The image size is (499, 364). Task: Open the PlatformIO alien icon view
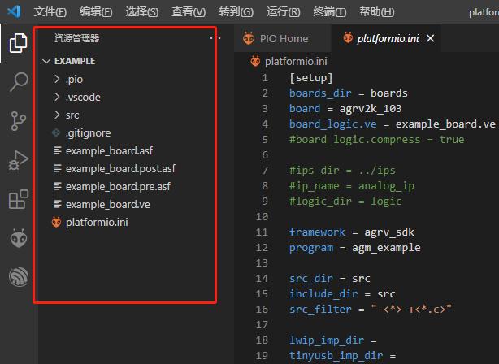(19, 238)
